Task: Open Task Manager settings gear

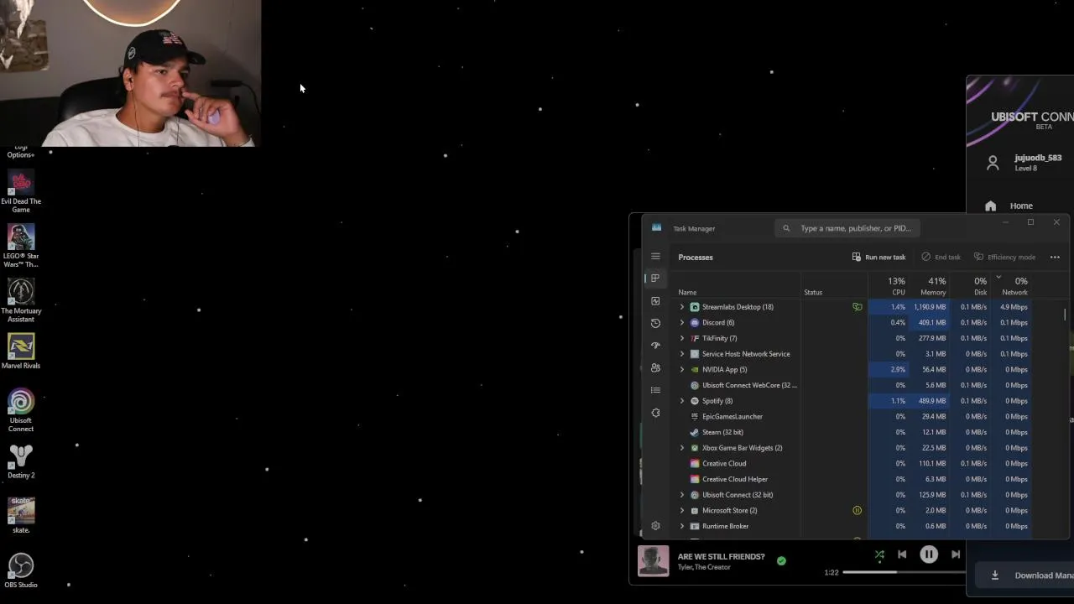Action: (655, 526)
